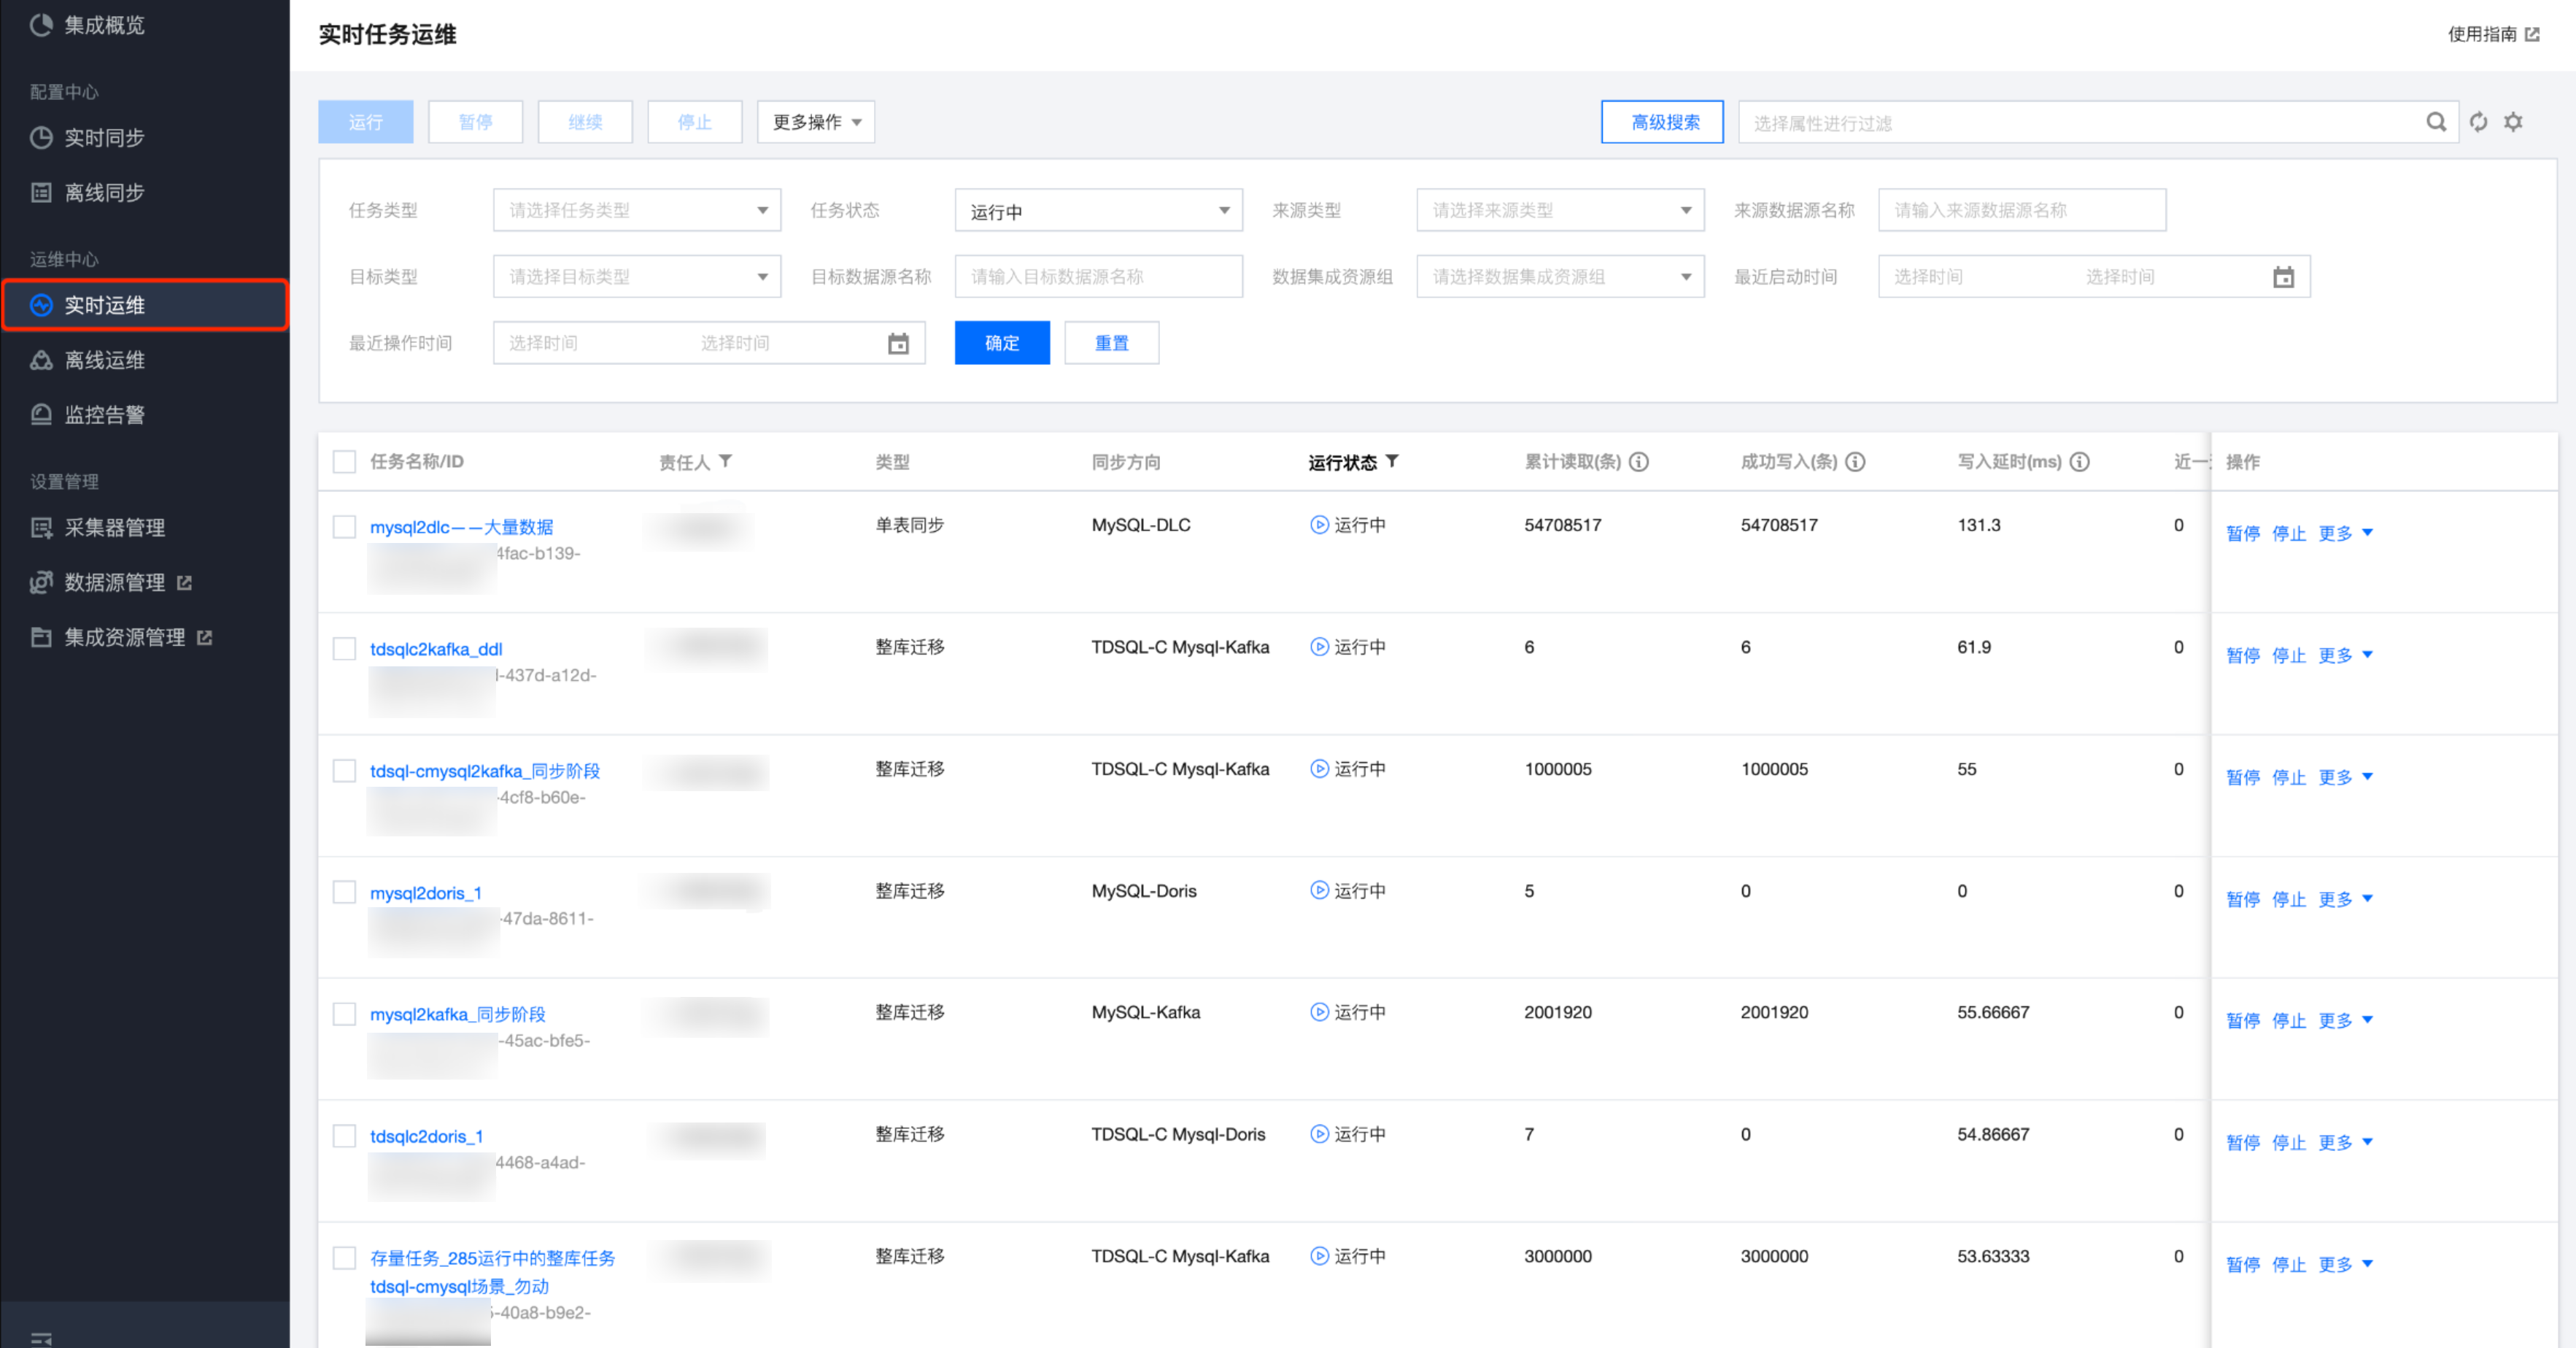Select checkbox for tdsqlc2kafka_ddl task
This screenshot has height=1348, width=2576.
pos(344,649)
